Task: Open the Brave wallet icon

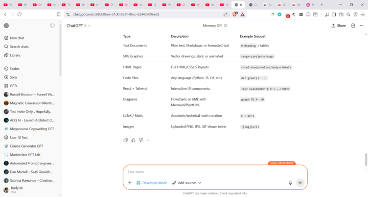Action: click(x=341, y=14)
